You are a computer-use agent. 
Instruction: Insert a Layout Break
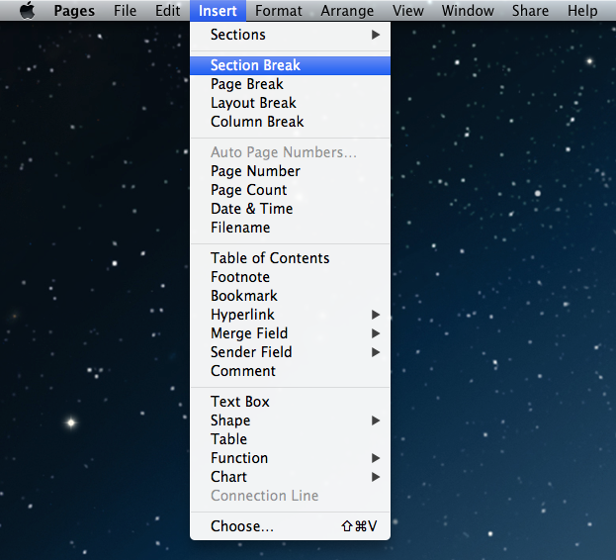(290, 103)
